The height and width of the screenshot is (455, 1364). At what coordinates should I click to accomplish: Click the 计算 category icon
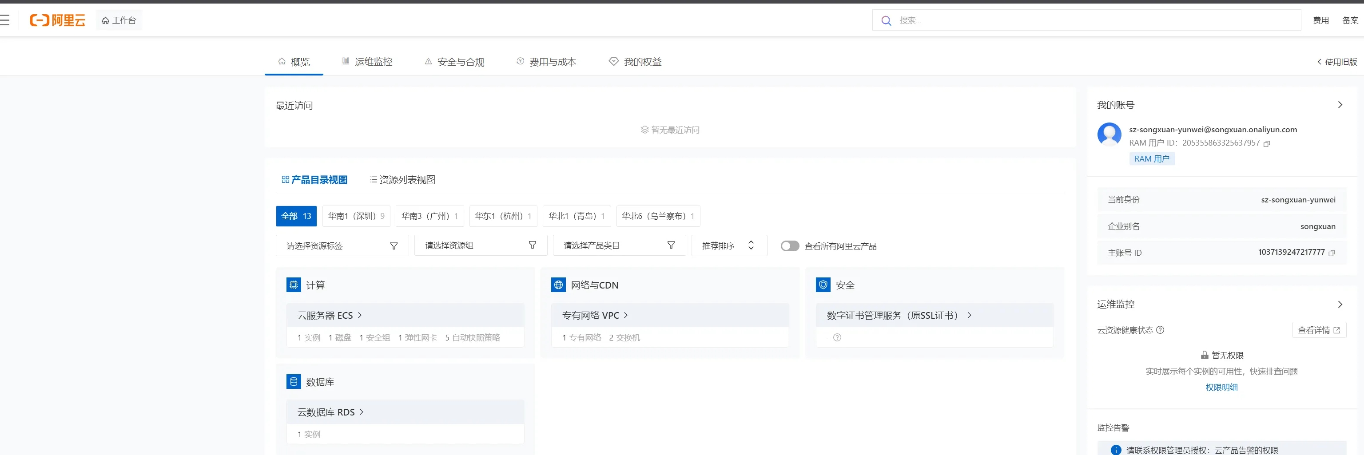(293, 285)
